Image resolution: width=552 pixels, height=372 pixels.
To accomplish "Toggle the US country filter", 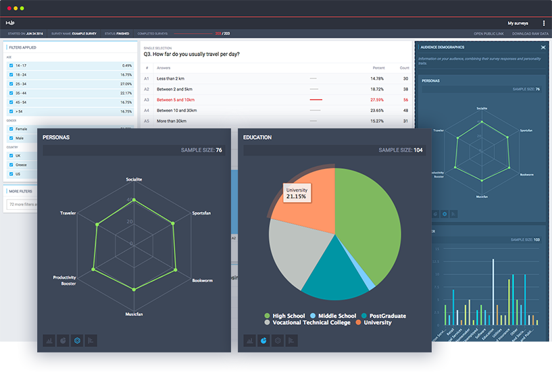I will 11,174.
